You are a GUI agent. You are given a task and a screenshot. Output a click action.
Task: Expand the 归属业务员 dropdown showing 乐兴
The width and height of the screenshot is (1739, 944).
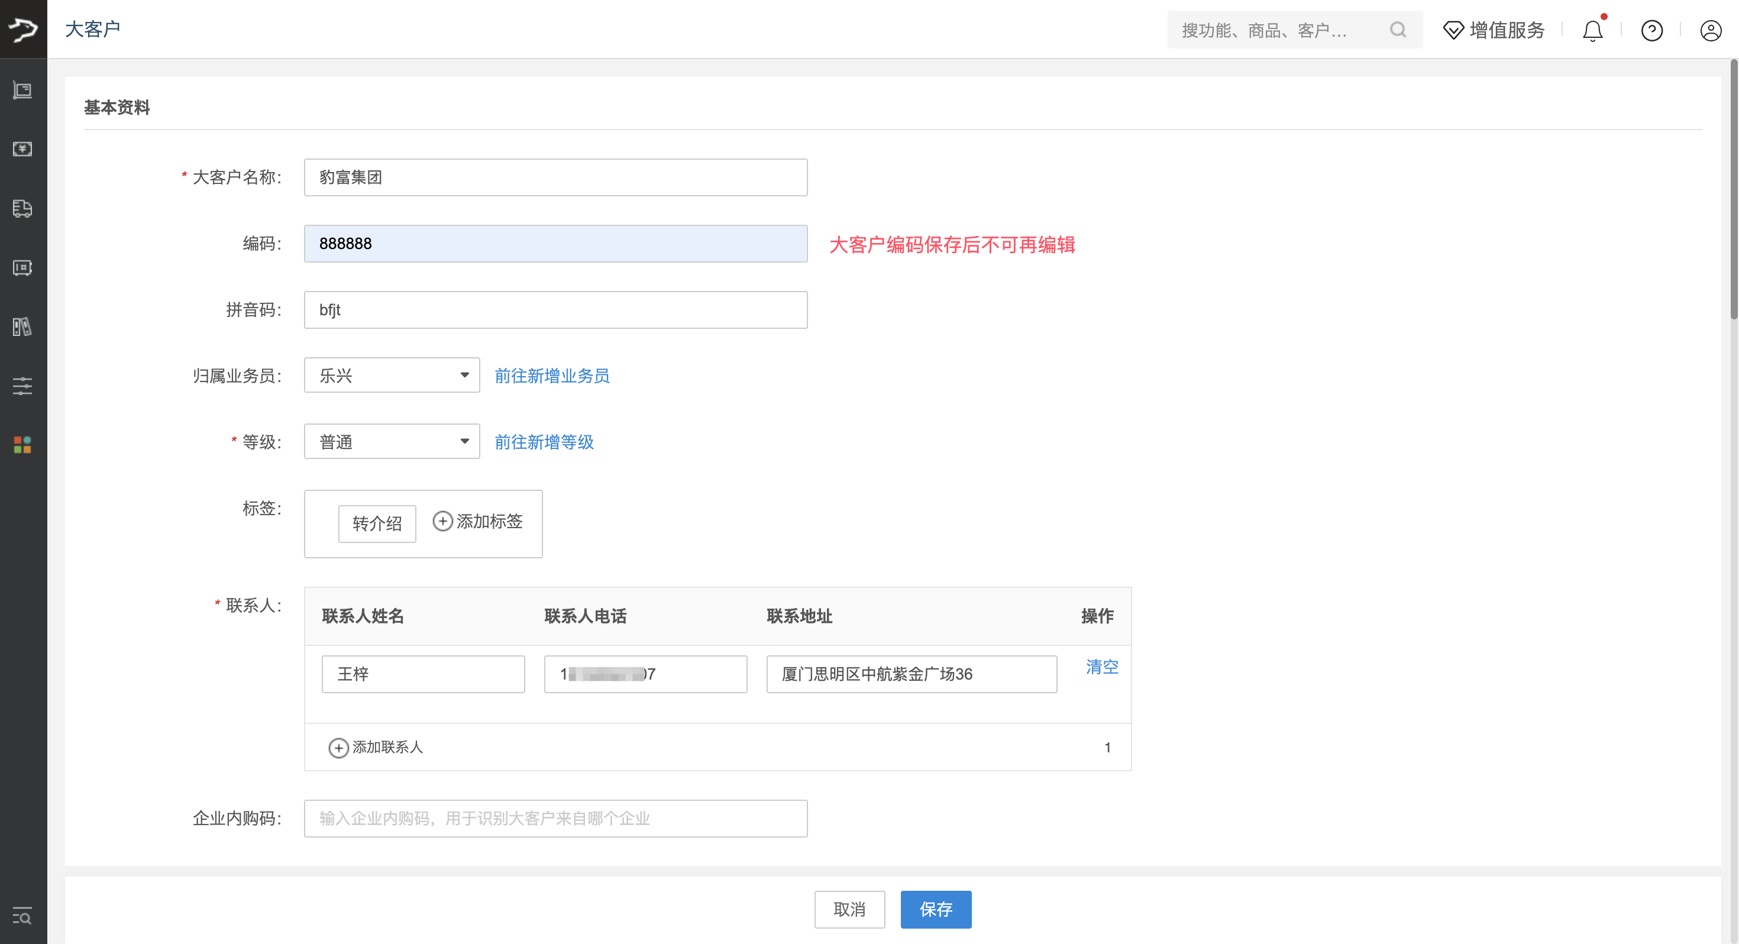click(x=392, y=376)
